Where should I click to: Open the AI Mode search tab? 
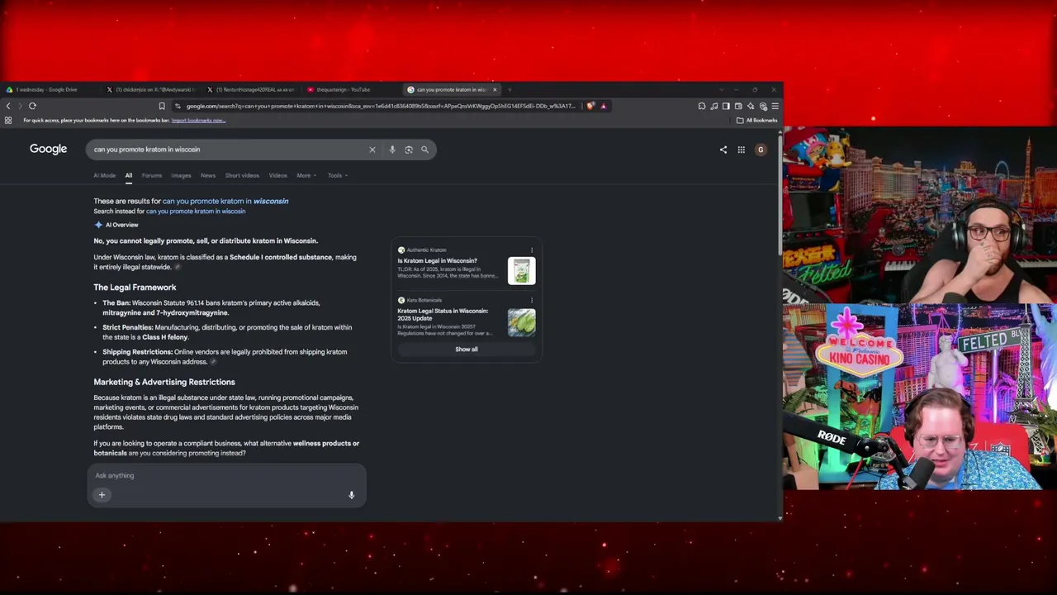point(105,175)
